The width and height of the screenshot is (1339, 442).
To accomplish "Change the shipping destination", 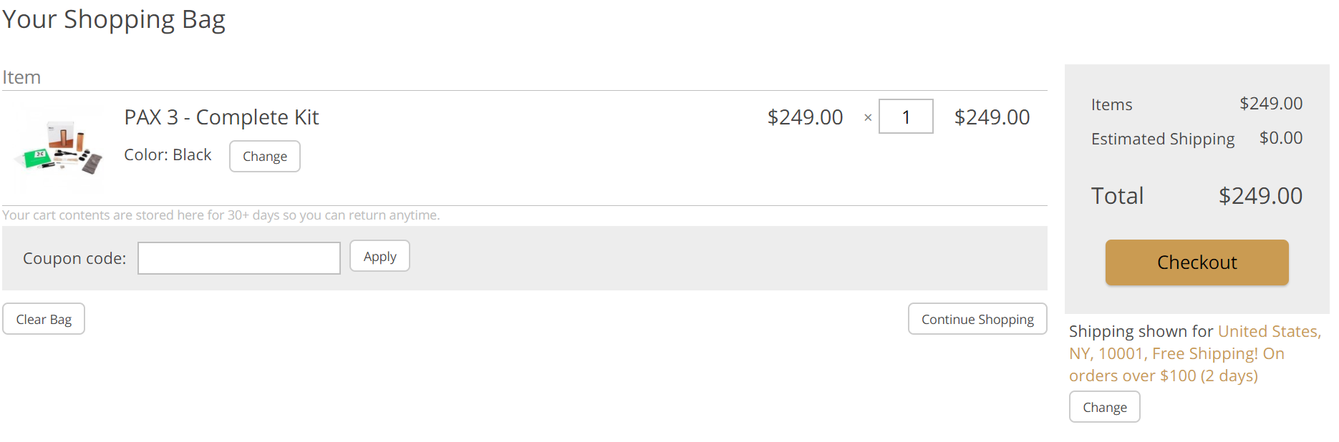I will click(1104, 407).
